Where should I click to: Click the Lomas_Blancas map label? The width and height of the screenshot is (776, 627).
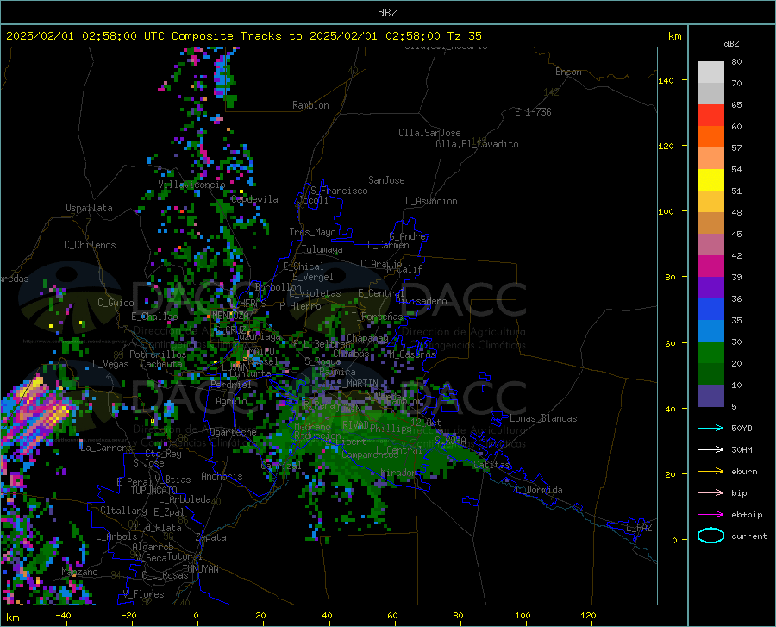click(x=543, y=418)
